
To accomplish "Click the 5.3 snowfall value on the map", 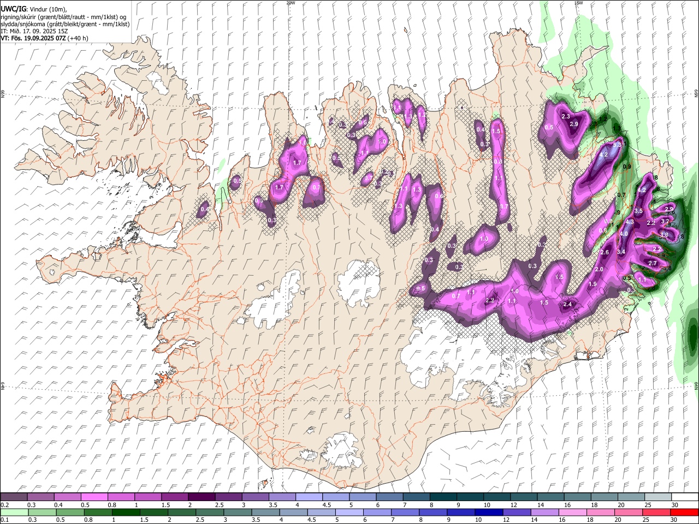I will [x=617, y=145].
